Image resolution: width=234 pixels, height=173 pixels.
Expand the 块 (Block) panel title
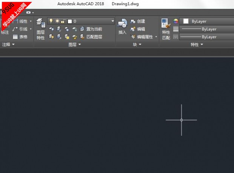137,44
